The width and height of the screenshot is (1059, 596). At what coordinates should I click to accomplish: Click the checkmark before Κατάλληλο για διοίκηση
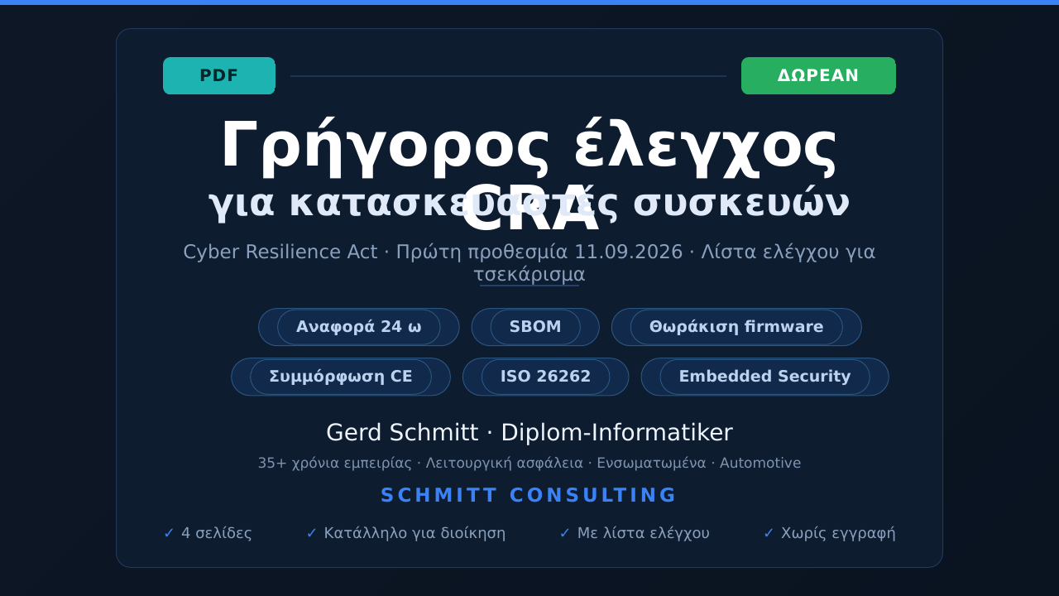point(312,533)
